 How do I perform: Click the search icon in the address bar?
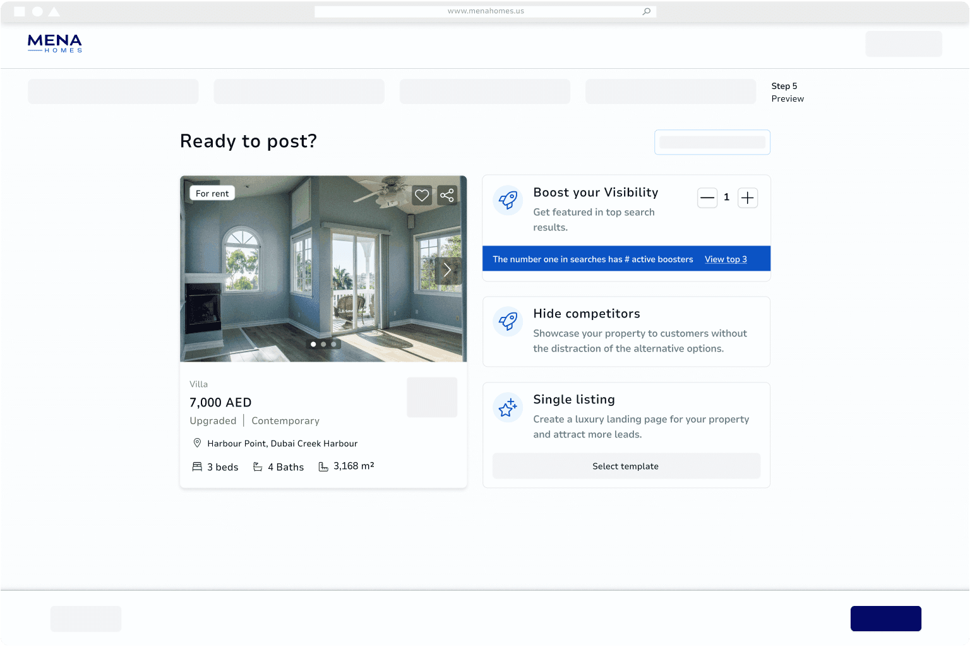click(646, 11)
